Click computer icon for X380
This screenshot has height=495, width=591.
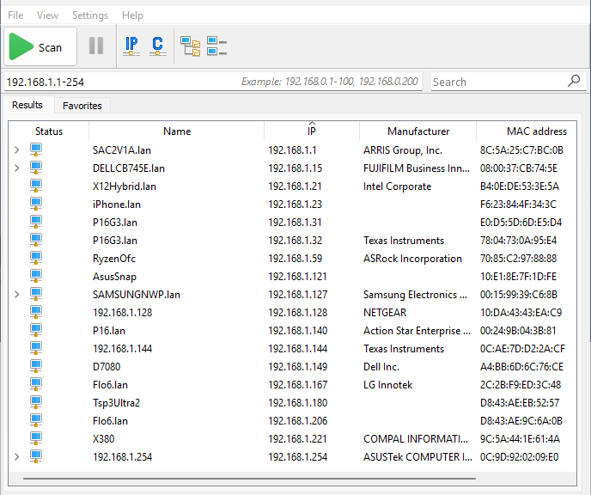click(36, 438)
